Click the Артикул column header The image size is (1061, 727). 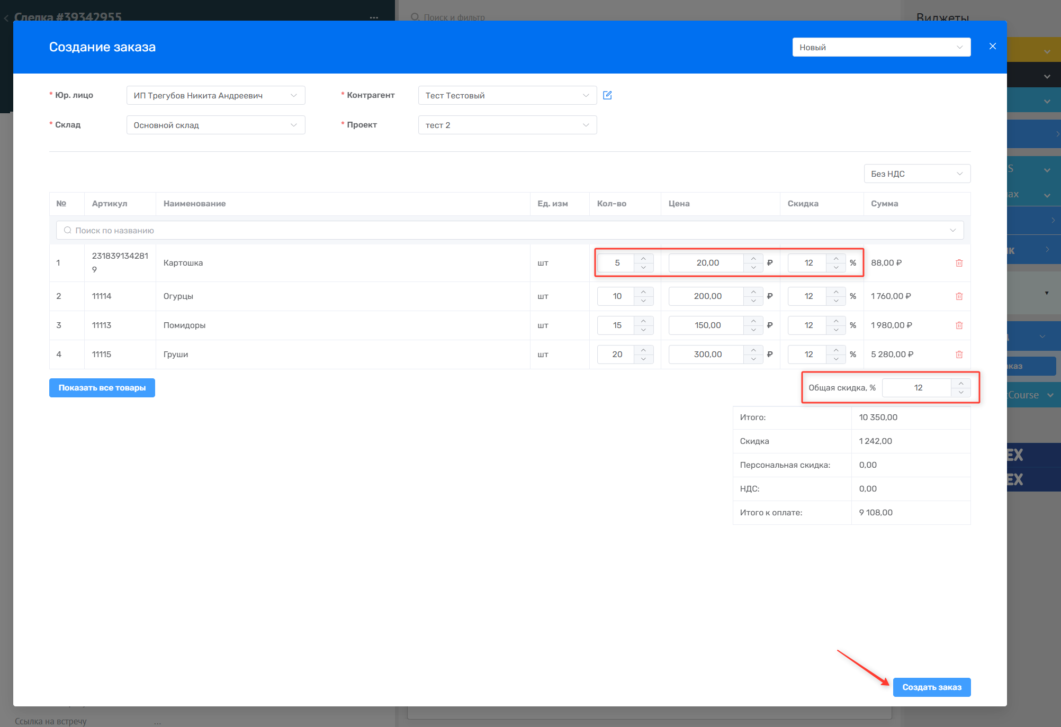(x=110, y=204)
